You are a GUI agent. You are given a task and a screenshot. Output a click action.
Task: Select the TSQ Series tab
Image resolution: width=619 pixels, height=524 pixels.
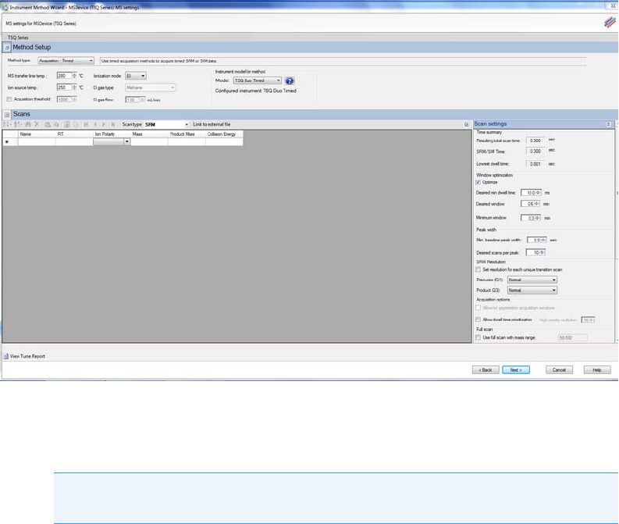pyautogui.click(x=18, y=38)
